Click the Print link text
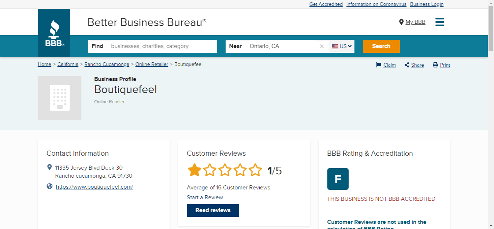 pyautogui.click(x=445, y=65)
